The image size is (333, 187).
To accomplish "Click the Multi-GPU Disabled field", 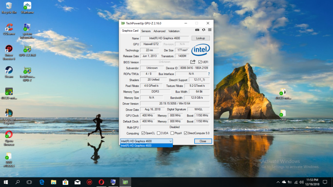I will (x=175, y=127).
